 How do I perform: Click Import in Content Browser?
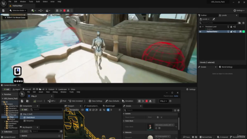click(x=16, y=89)
